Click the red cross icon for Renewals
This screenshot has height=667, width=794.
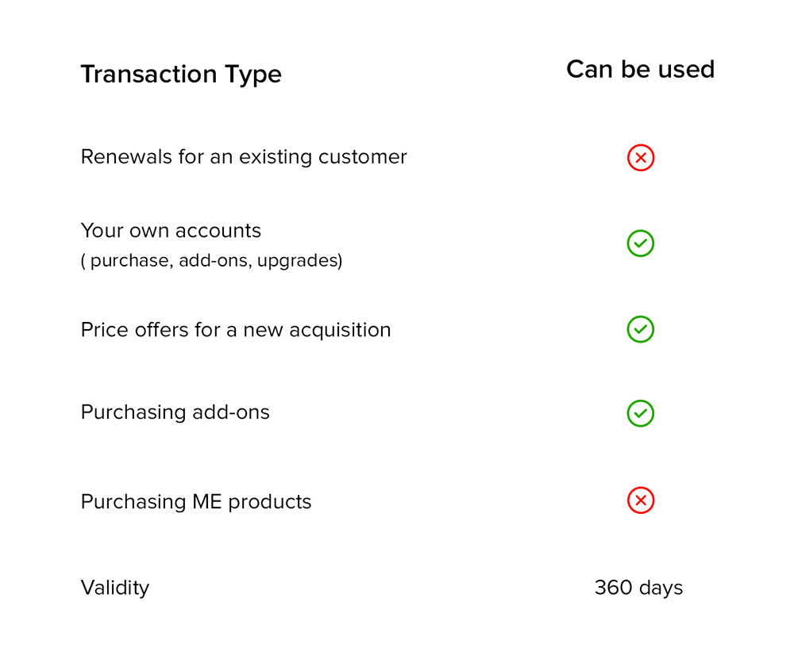coord(641,158)
